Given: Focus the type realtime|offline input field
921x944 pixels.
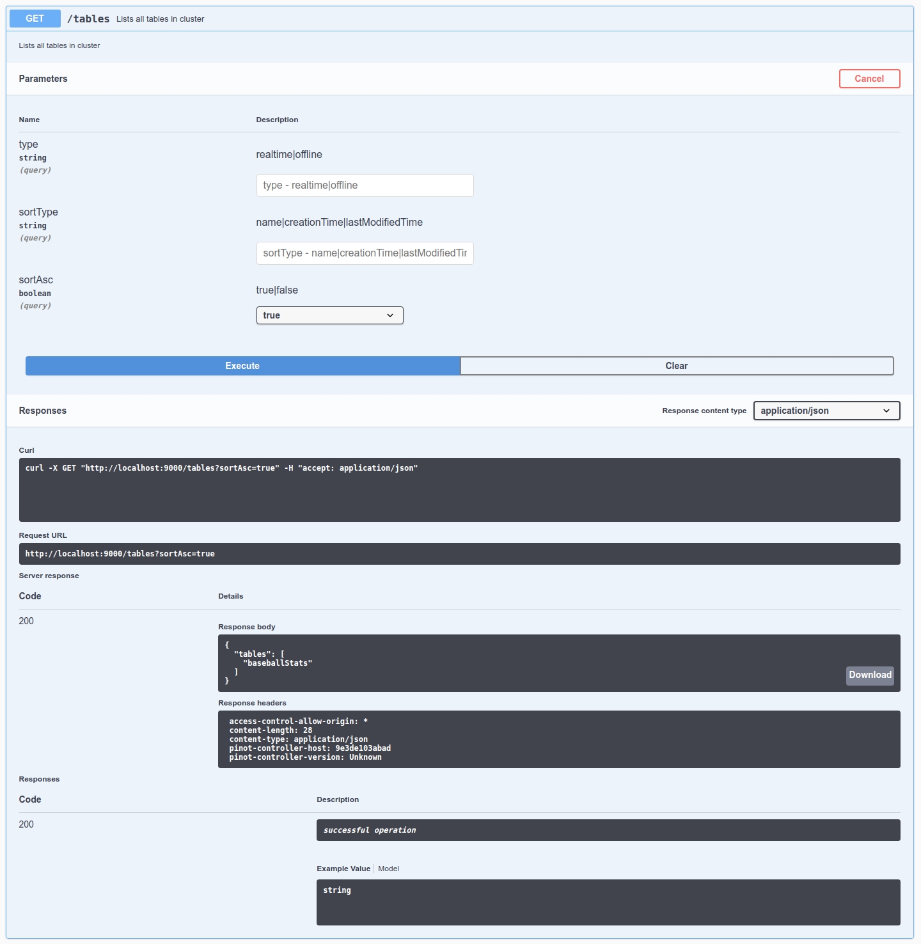Looking at the screenshot, I should pyautogui.click(x=365, y=185).
